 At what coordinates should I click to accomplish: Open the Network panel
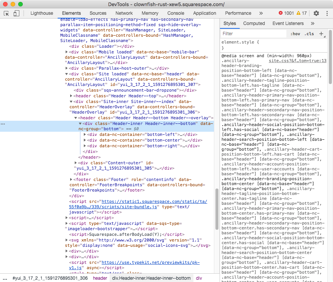coord(124,13)
